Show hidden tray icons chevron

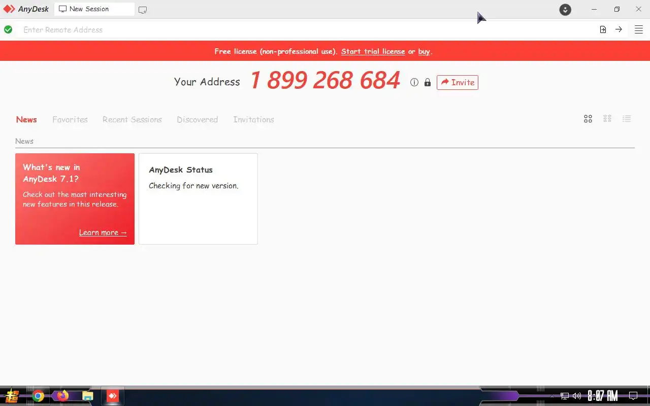click(x=552, y=396)
